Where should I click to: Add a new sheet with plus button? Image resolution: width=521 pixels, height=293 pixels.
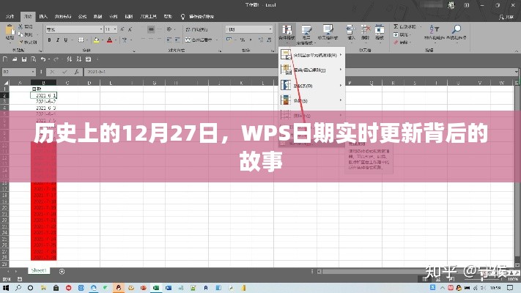62,272
